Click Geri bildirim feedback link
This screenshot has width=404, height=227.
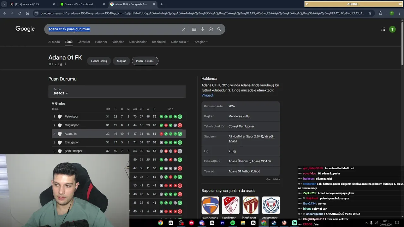(273, 179)
